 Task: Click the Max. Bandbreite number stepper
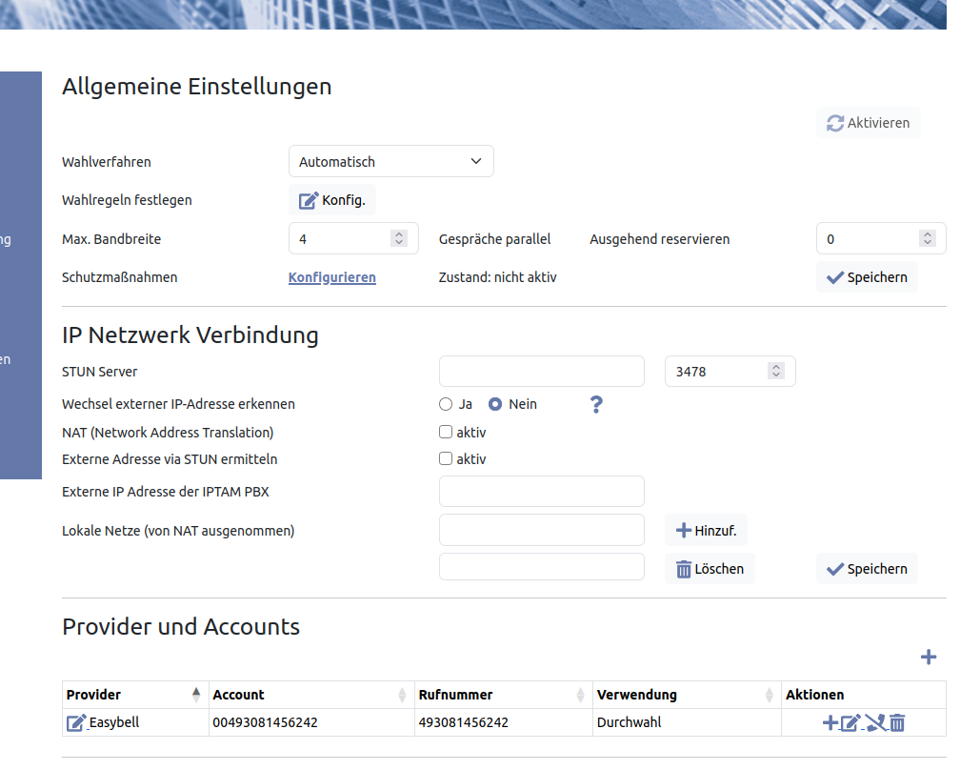pyautogui.click(x=399, y=239)
